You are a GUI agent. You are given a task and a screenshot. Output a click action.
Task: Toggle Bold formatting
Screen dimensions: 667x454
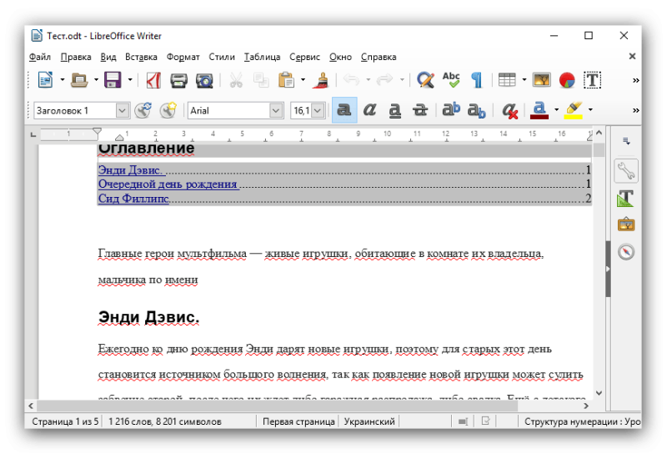(344, 110)
